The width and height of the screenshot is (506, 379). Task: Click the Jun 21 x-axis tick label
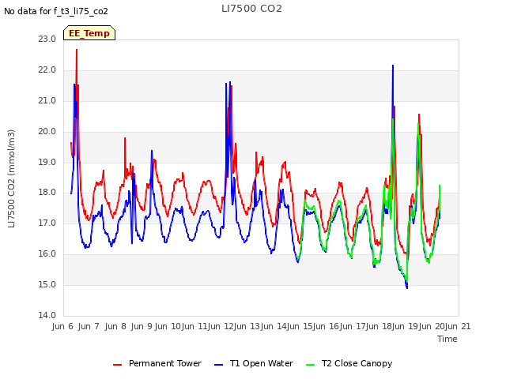tap(458, 326)
